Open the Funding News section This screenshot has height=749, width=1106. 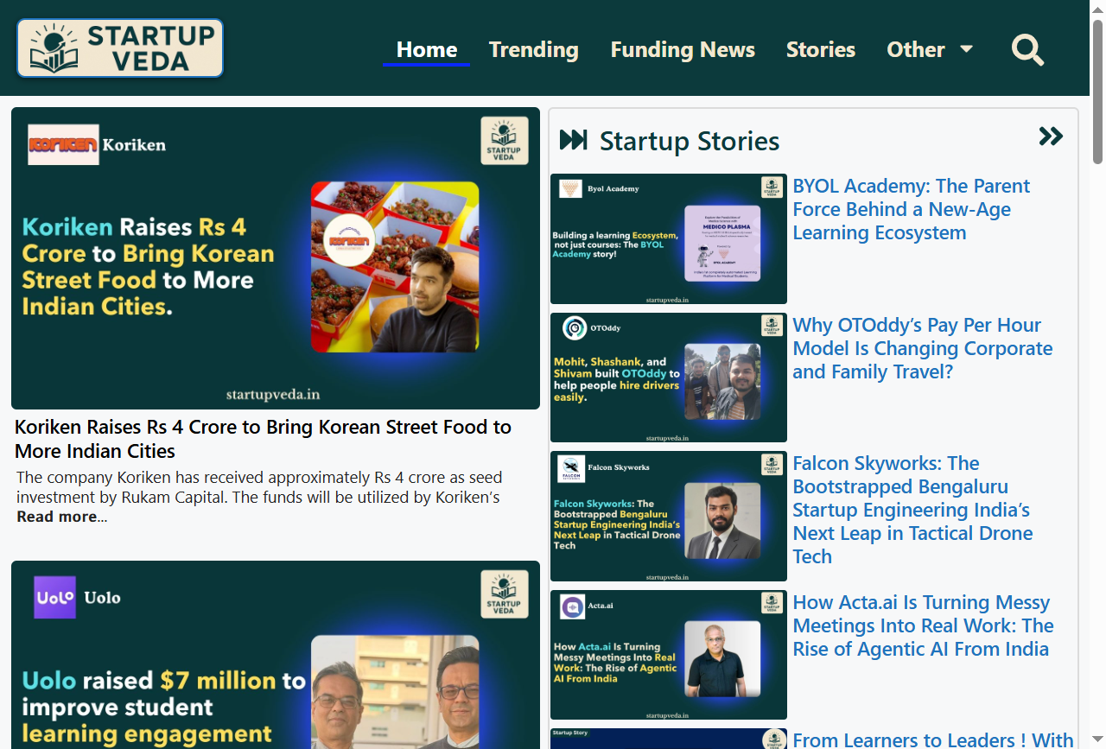point(683,50)
